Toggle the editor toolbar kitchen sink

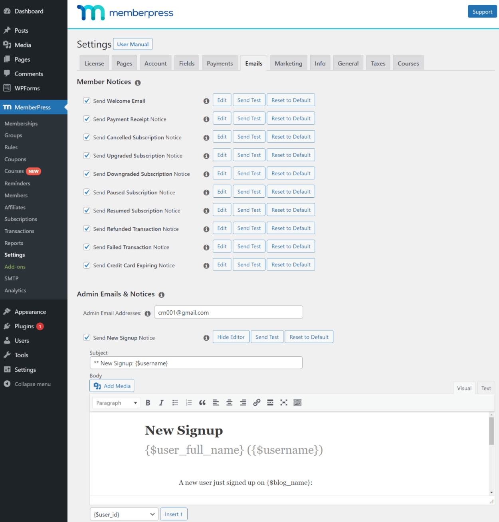click(297, 403)
